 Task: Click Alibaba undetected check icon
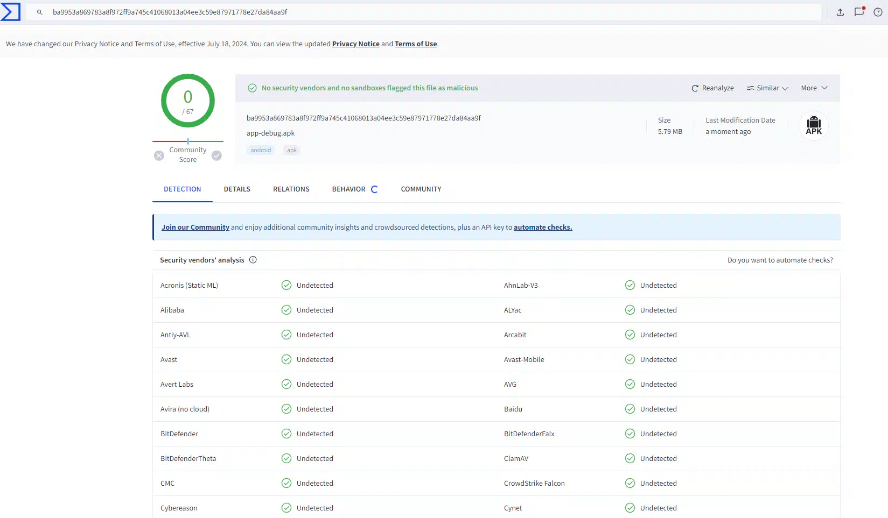coord(286,310)
